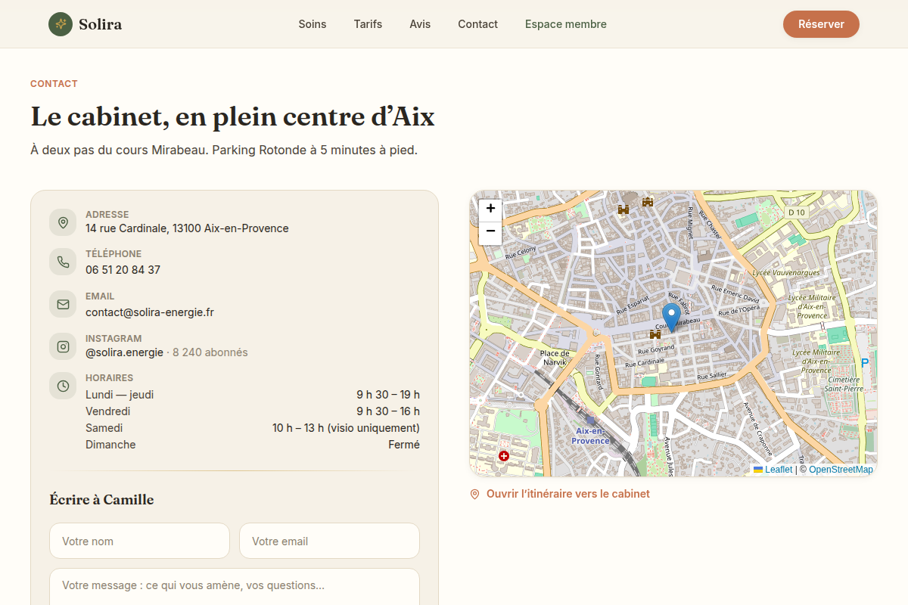Click the Samedi hours row text

pyautogui.click(x=253, y=428)
